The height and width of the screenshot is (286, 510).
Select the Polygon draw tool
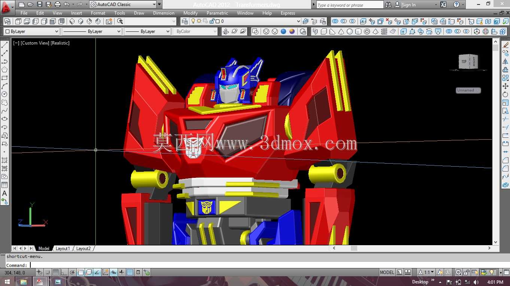(4, 70)
